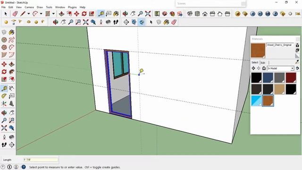Go back in Materials browser
Image resolution: width=302 pixels, height=170 pixels.
click(x=253, y=68)
